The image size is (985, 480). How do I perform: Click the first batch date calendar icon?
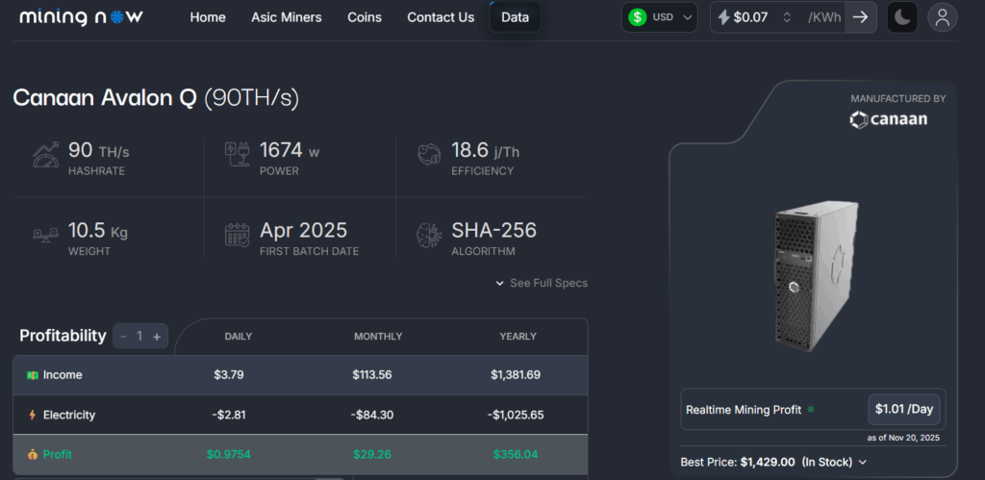pyautogui.click(x=237, y=237)
